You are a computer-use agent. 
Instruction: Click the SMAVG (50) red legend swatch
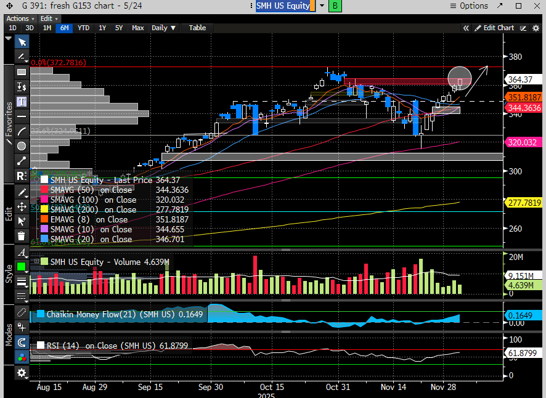point(44,190)
